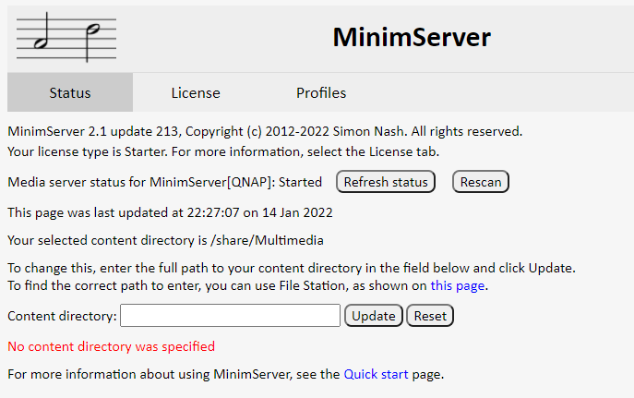The image size is (634, 398).
Task: Follow the 'this page' File Station link
Action: click(x=458, y=285)
